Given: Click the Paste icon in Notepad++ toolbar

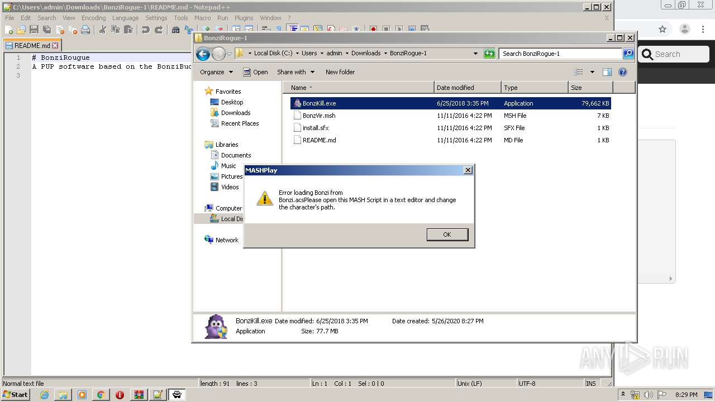Looking at the screenshot, I should point(128,30).
